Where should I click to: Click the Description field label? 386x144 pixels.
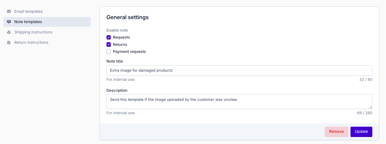(117, 91)
